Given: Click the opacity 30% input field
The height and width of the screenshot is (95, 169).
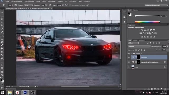Looking at the screenshot, I should coord(43,5).
